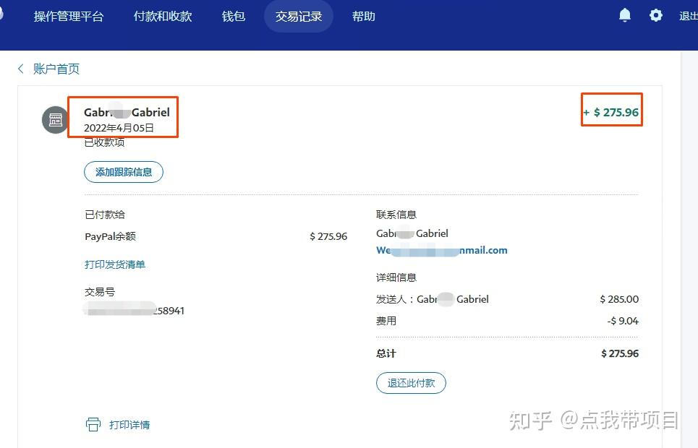The width and height of the screenshot is (698, 448).
Task: Click the sender's email address link
Action: (x=442, y=250)
